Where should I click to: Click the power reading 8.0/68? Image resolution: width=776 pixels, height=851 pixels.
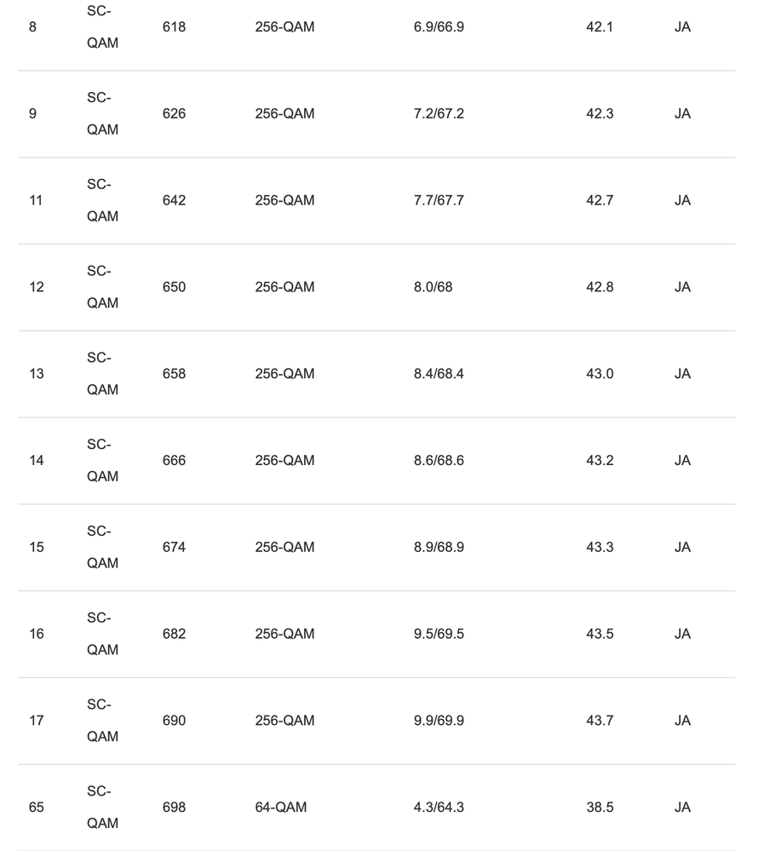coord(433,287)
